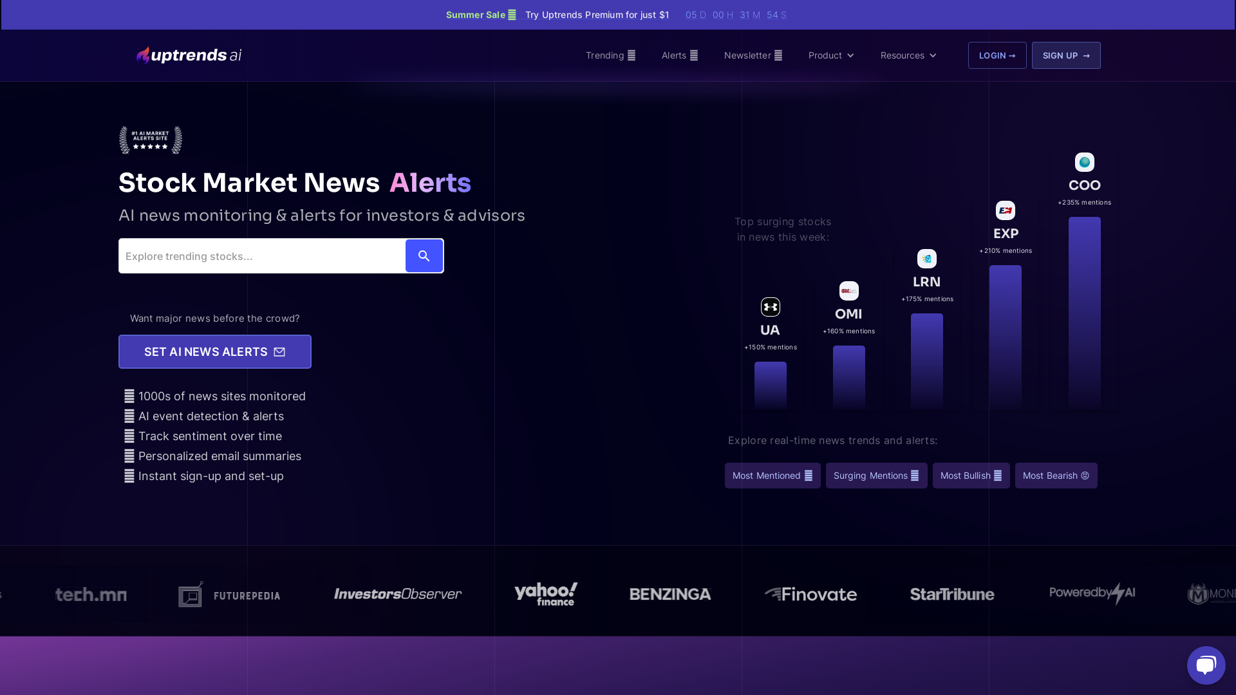Click the LRN mentions bar
This screenshot has width=1236, height=695.
click(x=927, y=362)
